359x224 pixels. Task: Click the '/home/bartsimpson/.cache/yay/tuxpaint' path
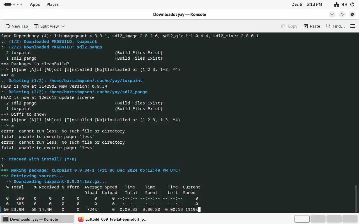pos(96,81)
